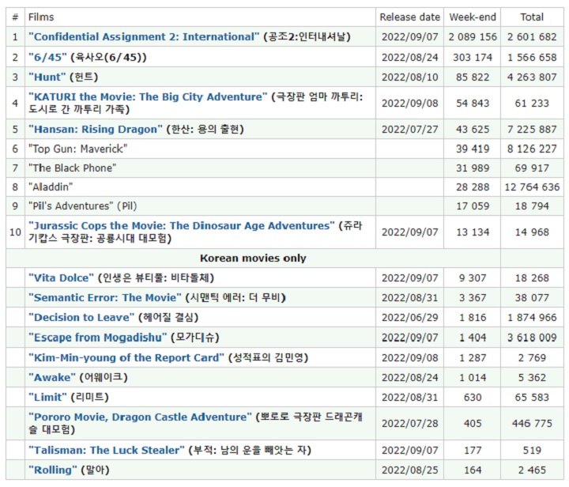Open the "Rolling" film link

click(53, 470)
